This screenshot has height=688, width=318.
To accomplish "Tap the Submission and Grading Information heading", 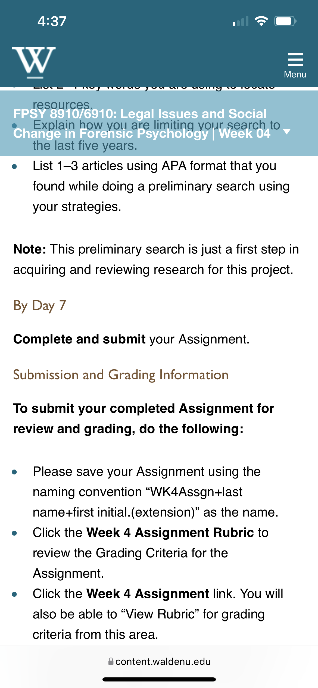I will click(121, 375).
